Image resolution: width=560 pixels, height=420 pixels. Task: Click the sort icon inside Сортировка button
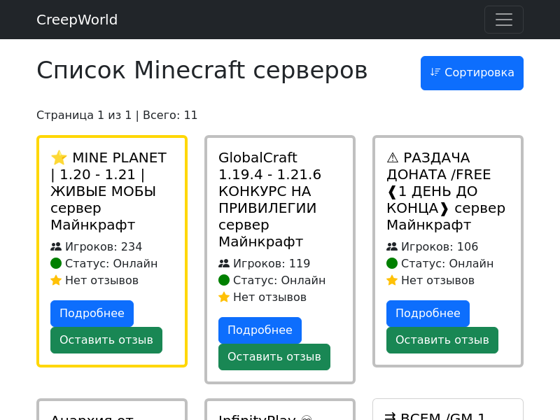tap(435, 73)
